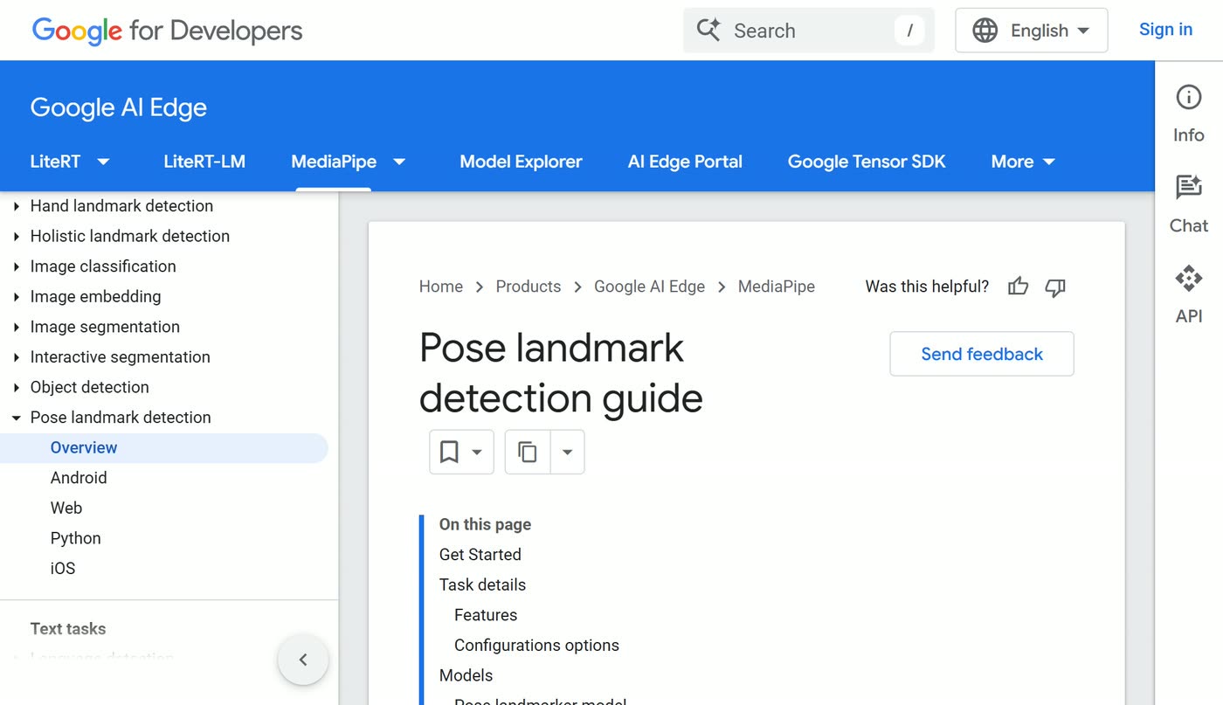
Task: Open the LiteRT-LM tab
Action: point(204,162)
